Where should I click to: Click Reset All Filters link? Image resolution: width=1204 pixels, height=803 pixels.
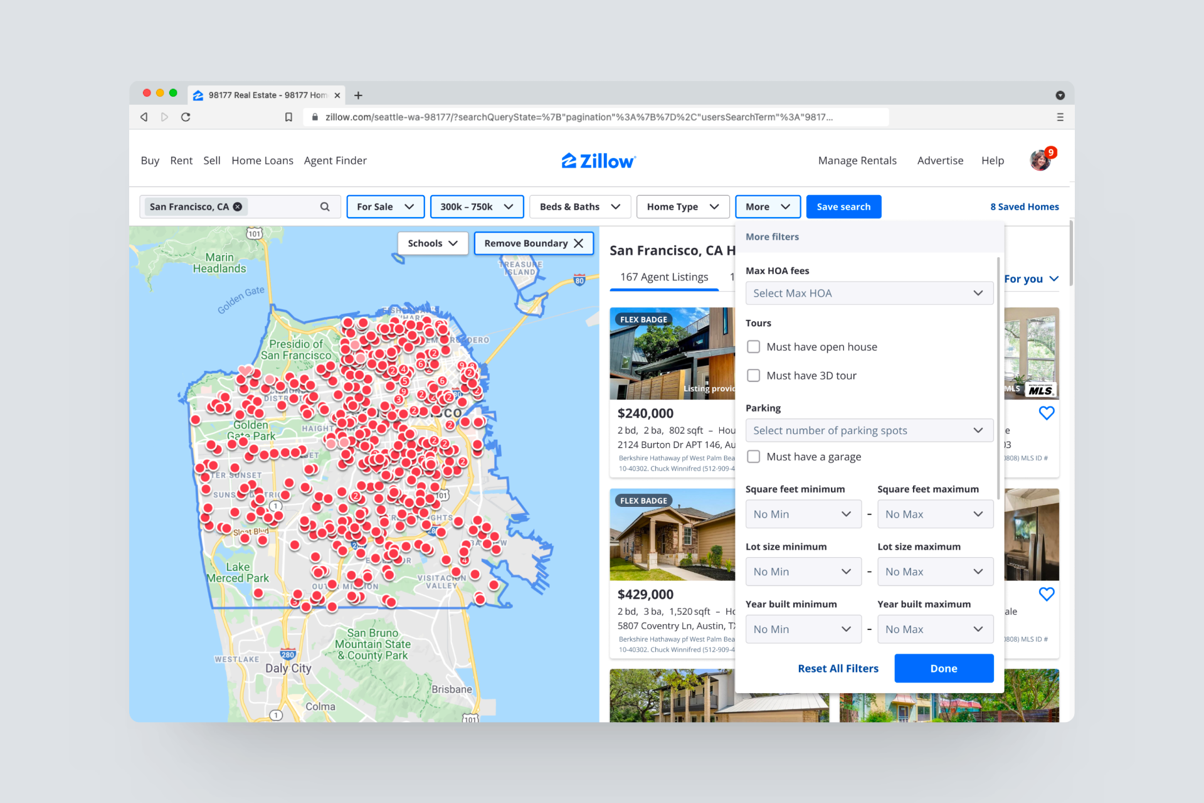click(x=838, y=669)
